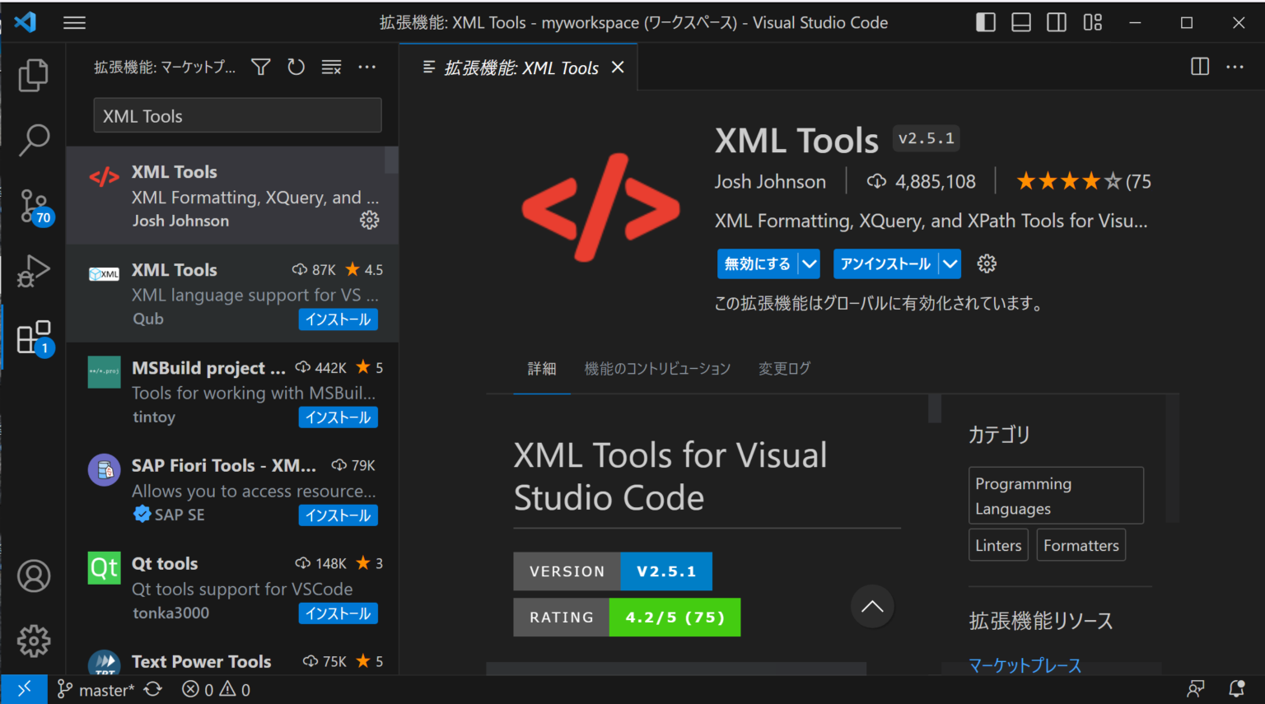1265x704 pixels.
Task: Open the hamburger menu
Action: (x=74, y=22)
